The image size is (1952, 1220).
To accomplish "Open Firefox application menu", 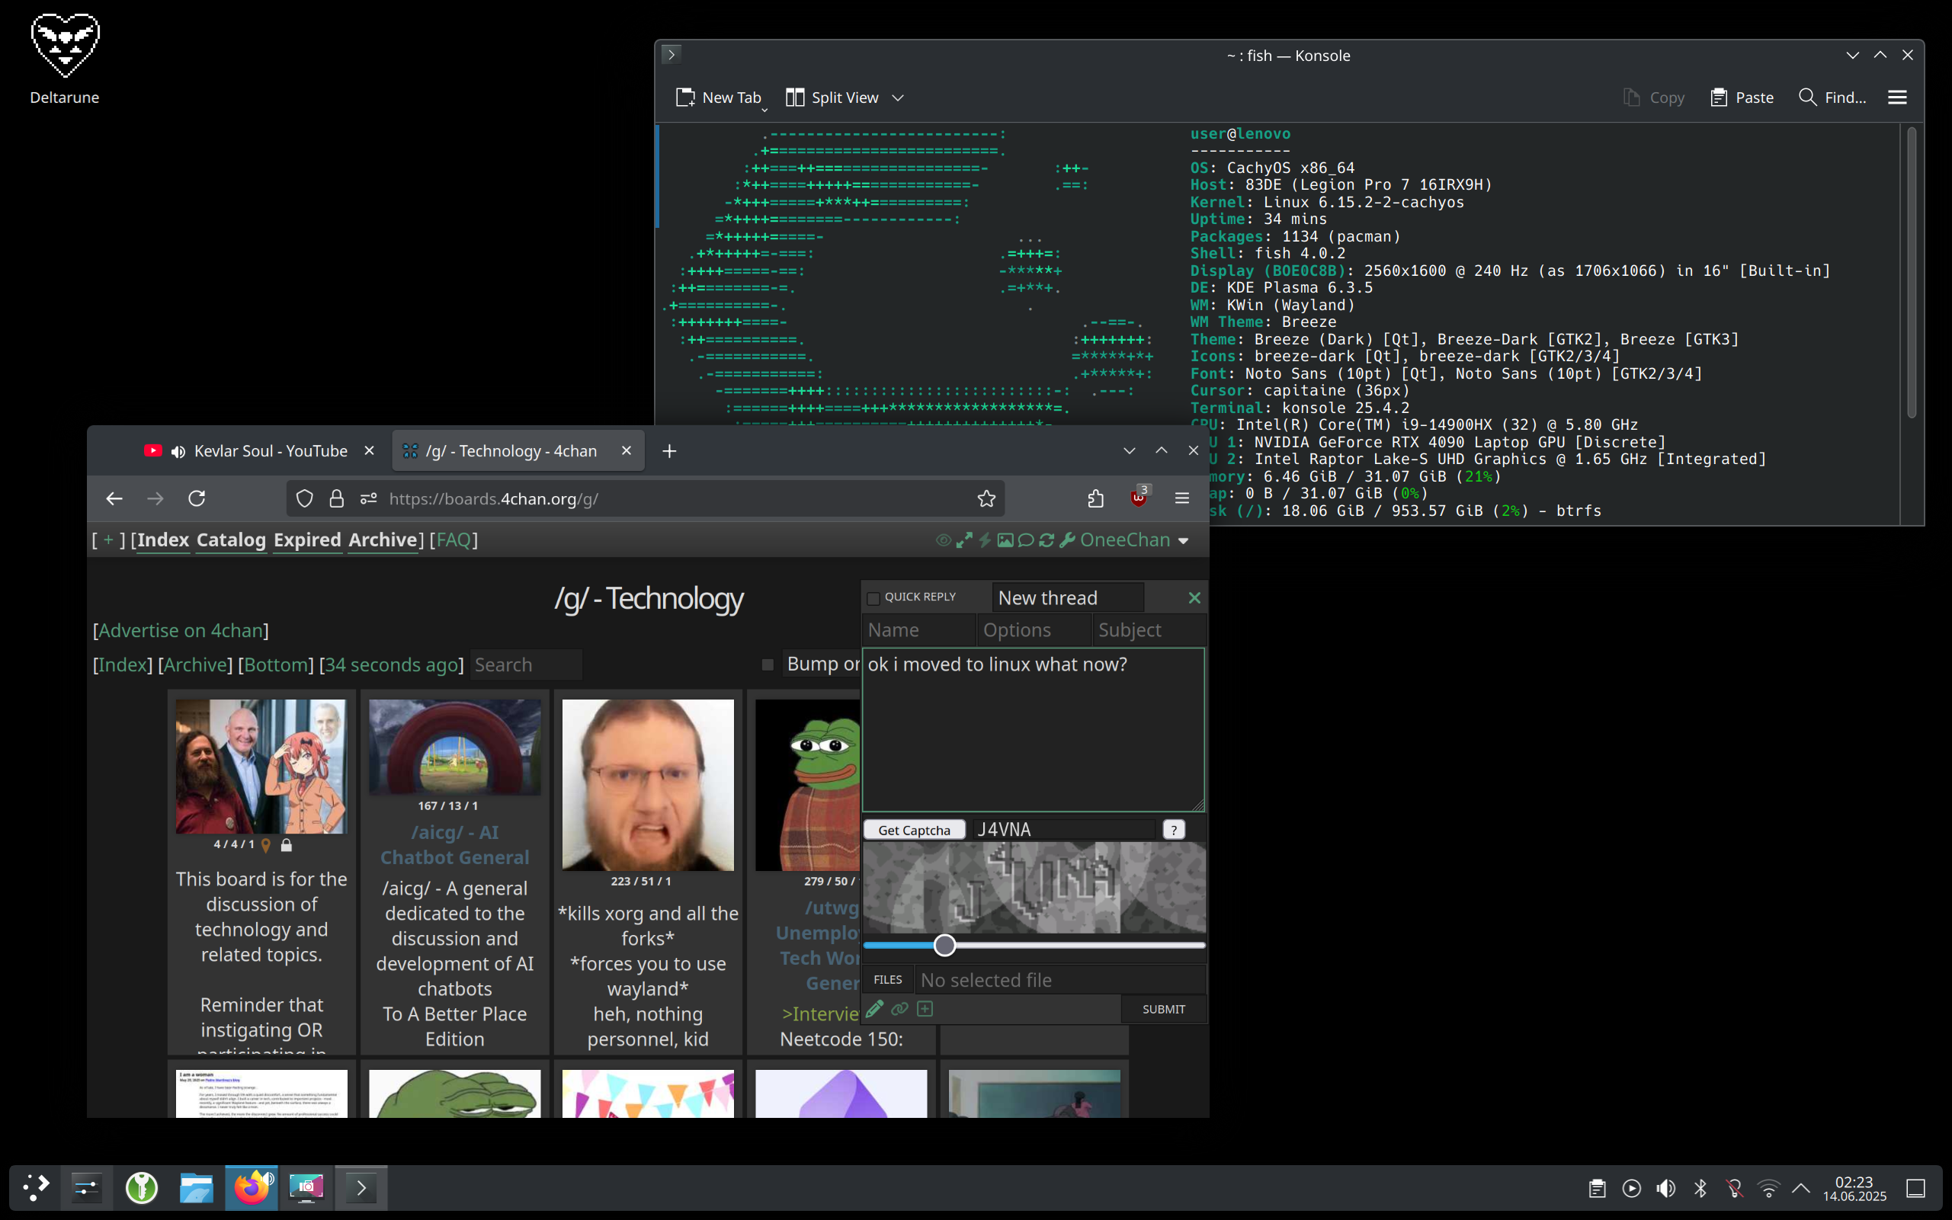I will 1182,498.
